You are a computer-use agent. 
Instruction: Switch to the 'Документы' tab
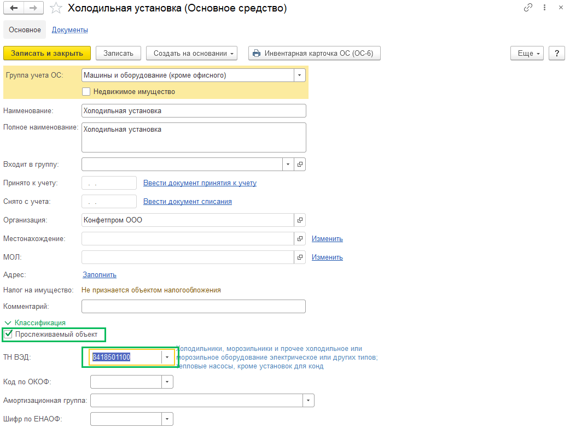point(70,30)
